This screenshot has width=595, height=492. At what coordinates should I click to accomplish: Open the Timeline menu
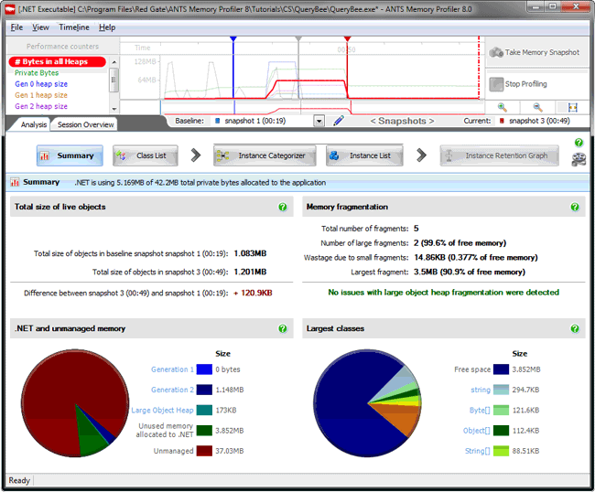(74, 27)
